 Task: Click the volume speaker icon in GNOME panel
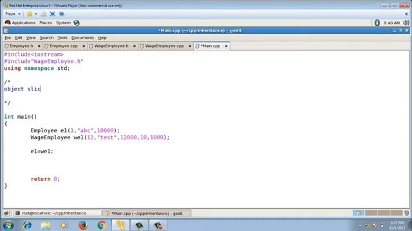tap(406, 23)
